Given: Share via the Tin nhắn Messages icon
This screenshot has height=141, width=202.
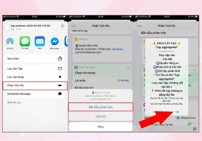Looking at the screenshot, I should pos(25,41).
